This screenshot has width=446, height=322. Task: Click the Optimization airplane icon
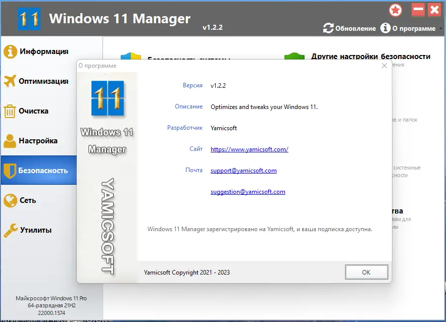[x=10, y=81]
